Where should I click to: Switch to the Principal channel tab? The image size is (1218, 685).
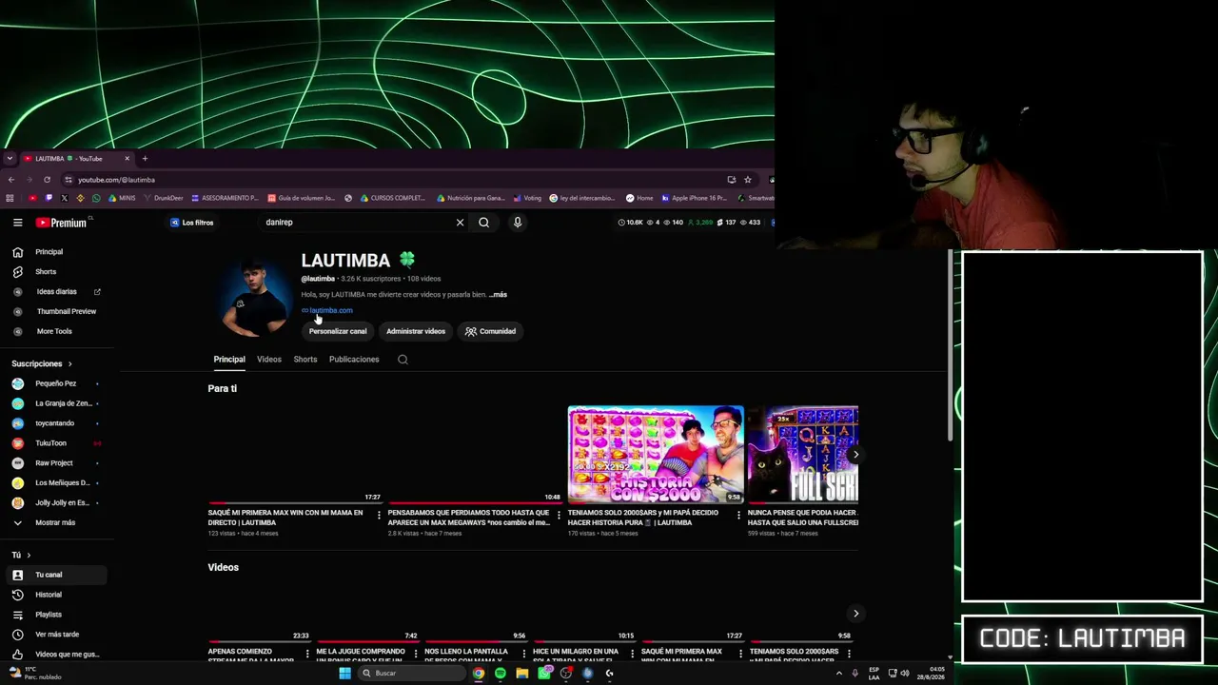(x=229, y=360)
